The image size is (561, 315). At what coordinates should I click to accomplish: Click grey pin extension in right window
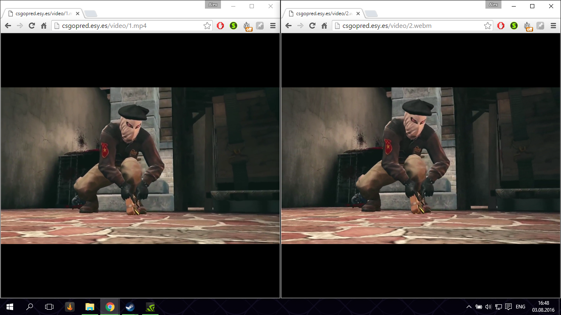(540, 26)
